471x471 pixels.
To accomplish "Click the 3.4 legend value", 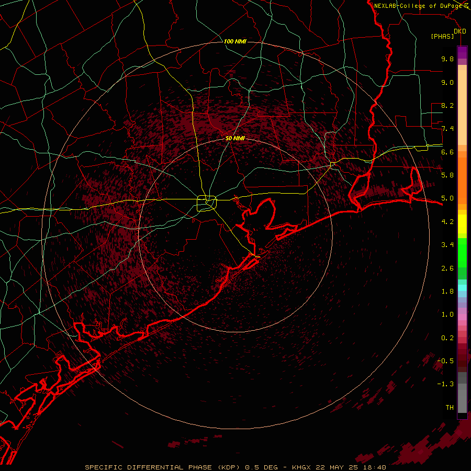I will click(x=447, y=245).
